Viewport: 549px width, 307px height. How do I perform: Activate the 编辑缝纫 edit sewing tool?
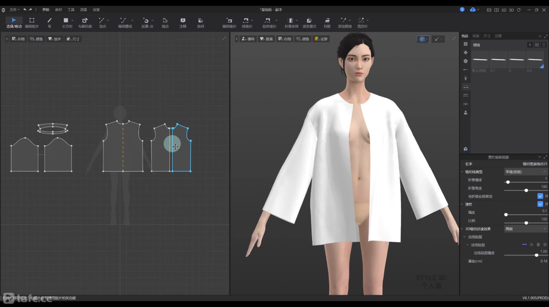coord(229,23)
